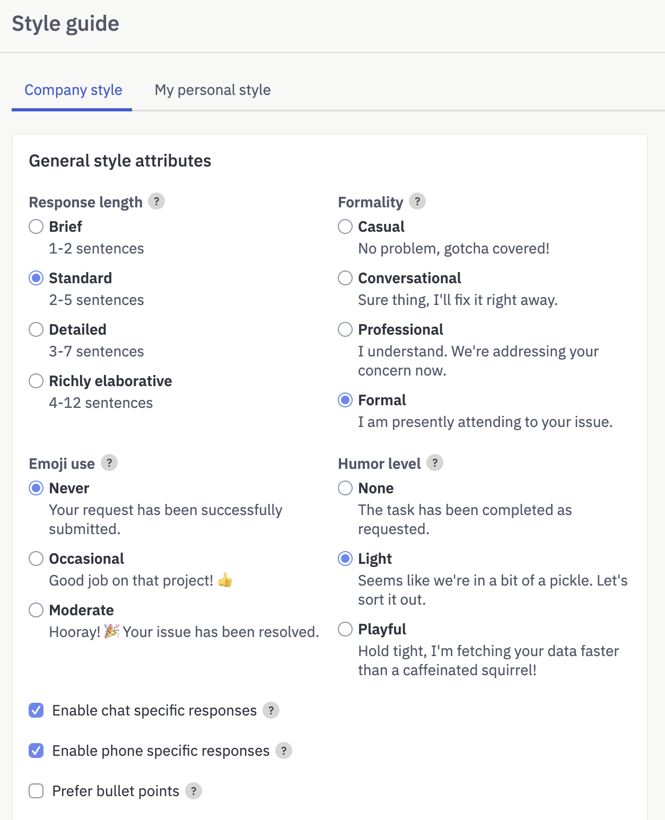Open the Emoji use help icon
This screenshot has width=665, height=820.
109,463
